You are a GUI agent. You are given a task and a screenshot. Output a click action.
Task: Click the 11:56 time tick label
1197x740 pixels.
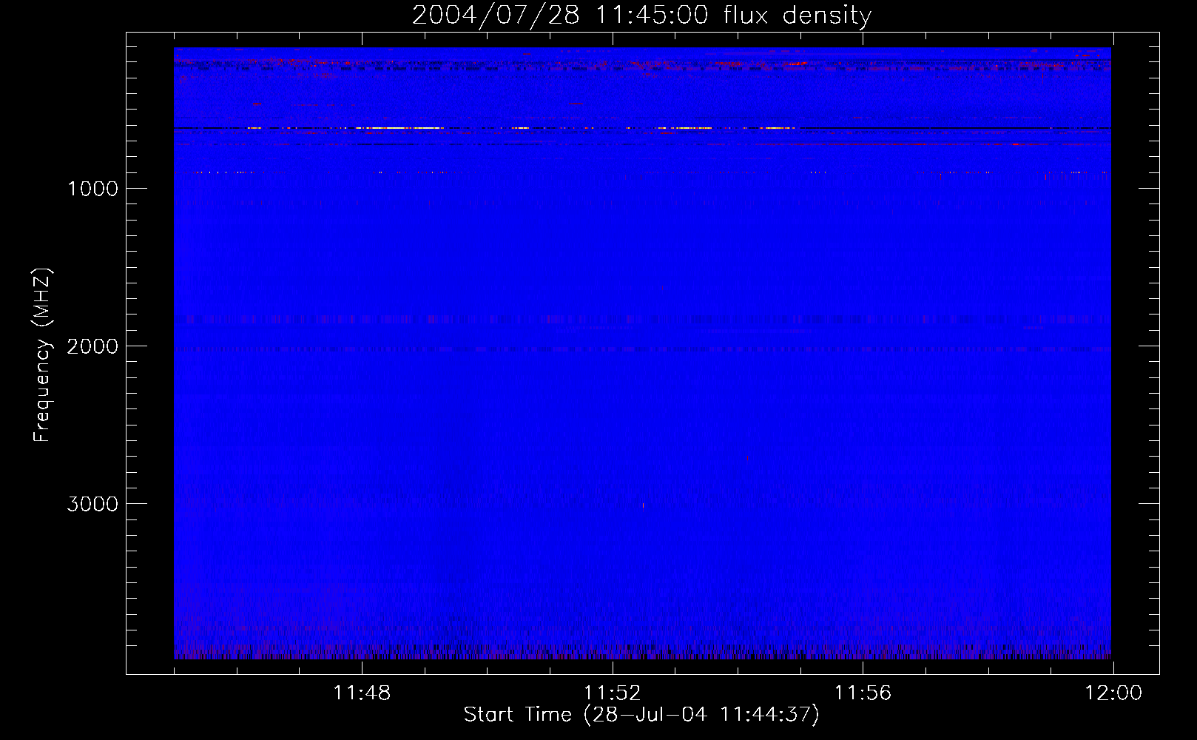tap(863, 693)
